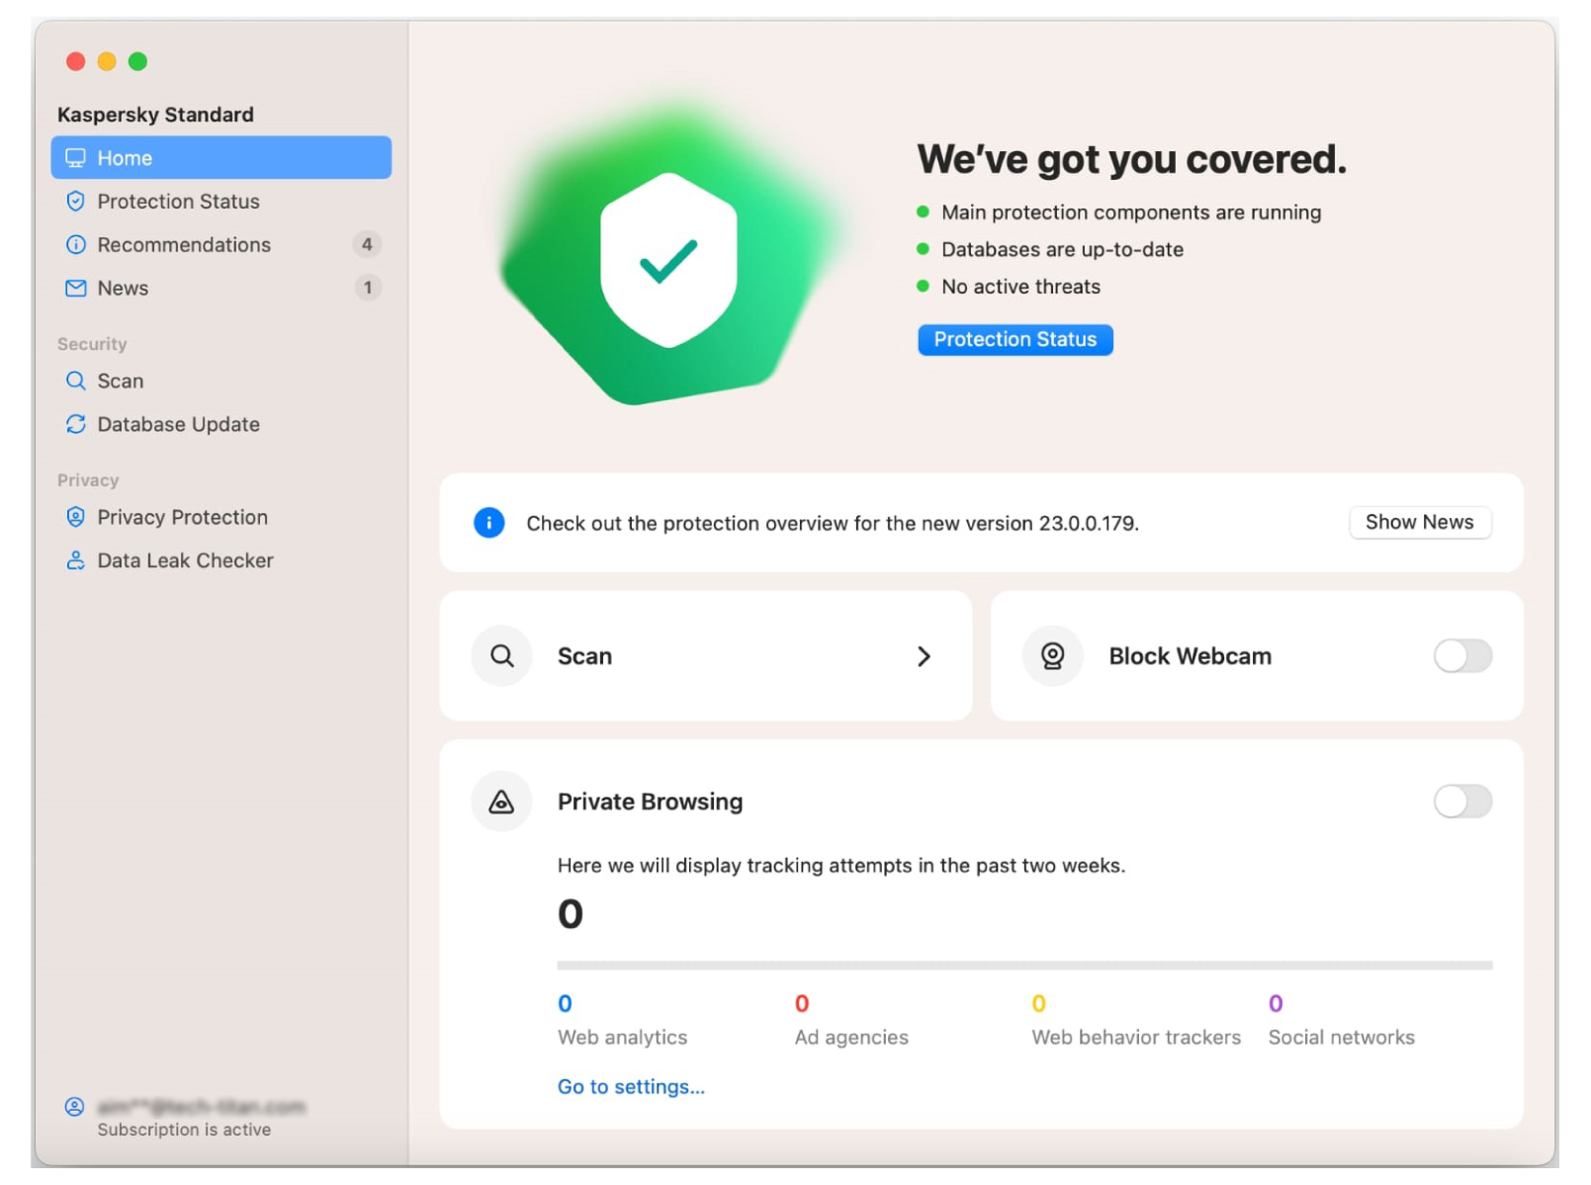Click the large green shield checkmark graphic

pyautogui.click(x=668, y=261)
